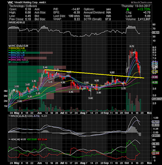Click the EPS value -0.39
The image size is (162, 165).
pos(76,12)
